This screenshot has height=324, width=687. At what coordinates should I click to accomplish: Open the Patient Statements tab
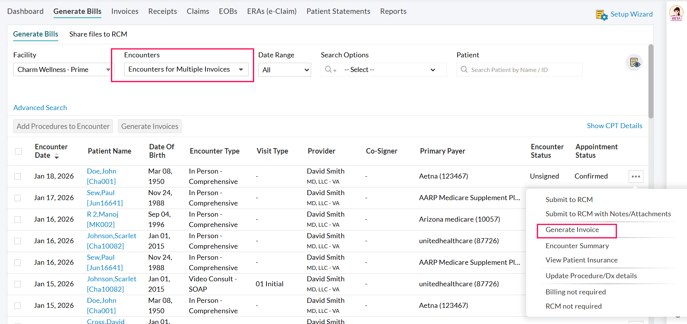point(338,11)
